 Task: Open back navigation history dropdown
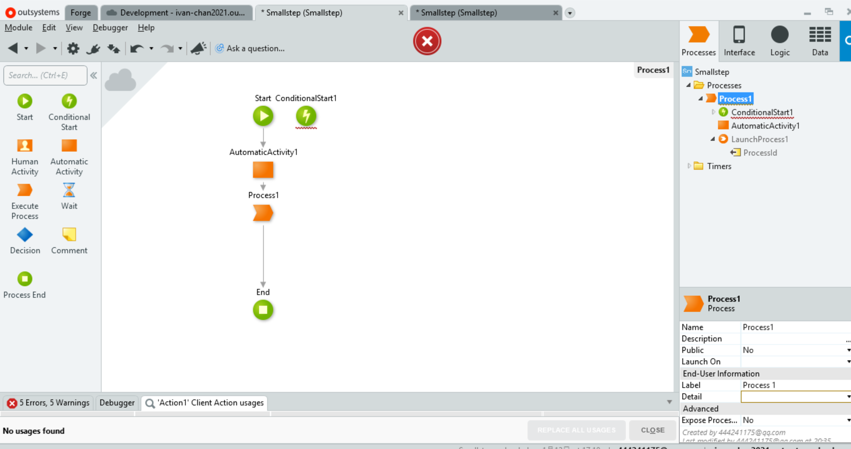tap(26, 48)
